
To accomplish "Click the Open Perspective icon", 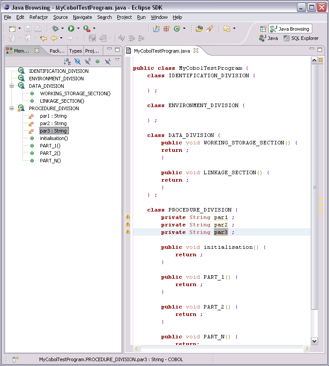I will pyautogui.click(x=263, y=29).
